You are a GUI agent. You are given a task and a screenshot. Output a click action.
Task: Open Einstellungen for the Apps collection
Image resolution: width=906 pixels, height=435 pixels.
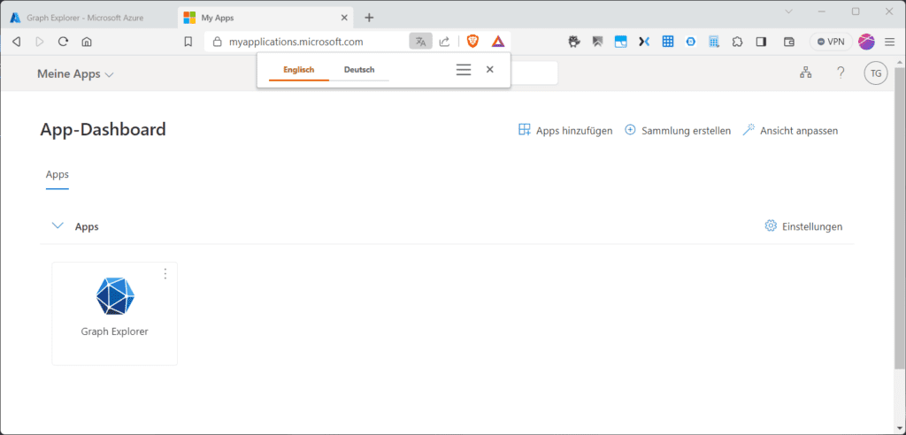click(803, 226)
